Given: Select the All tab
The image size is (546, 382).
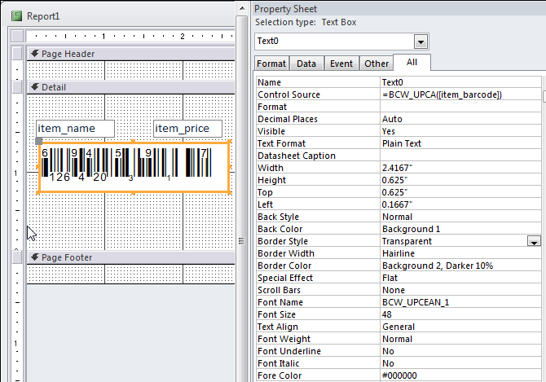Looking at the screenshot, I should click(412, 62).
